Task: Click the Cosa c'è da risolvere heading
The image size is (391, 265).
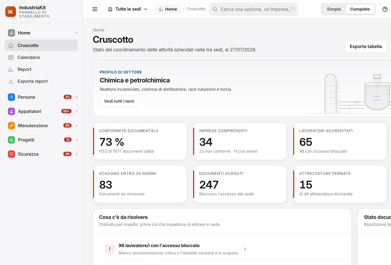Action: [124, 217]
